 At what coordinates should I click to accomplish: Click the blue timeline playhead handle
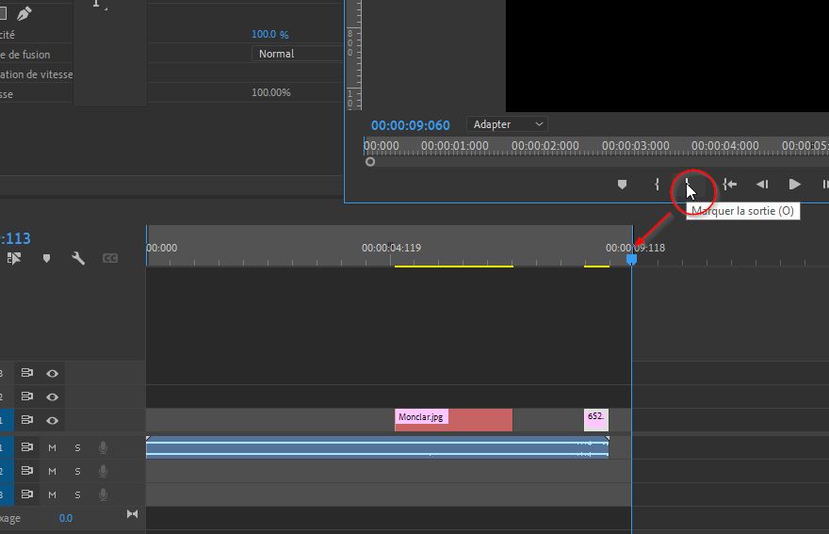631,259
